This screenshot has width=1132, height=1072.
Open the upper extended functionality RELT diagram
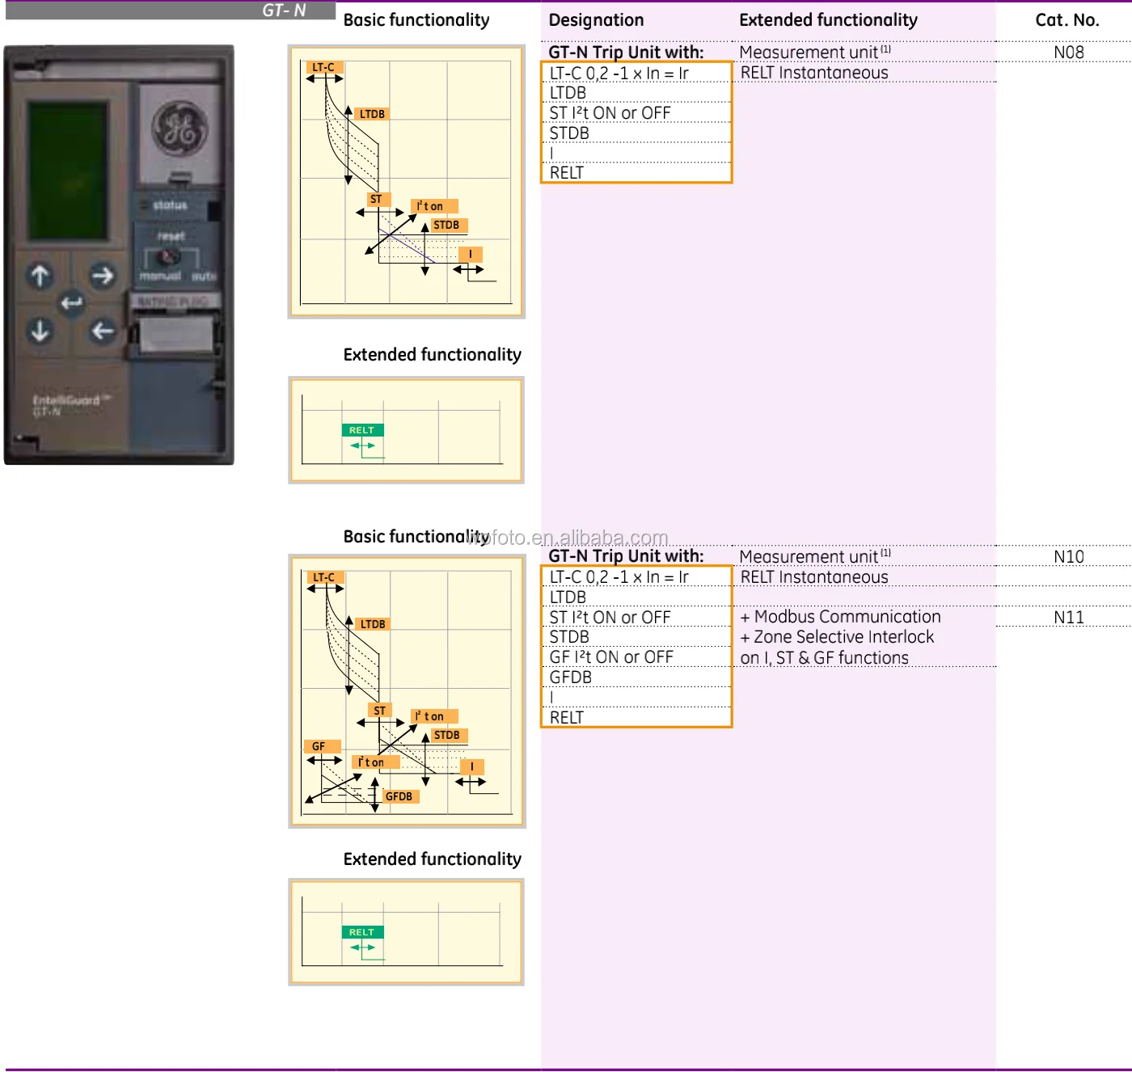pyautogui.click(x=407, y=430)
